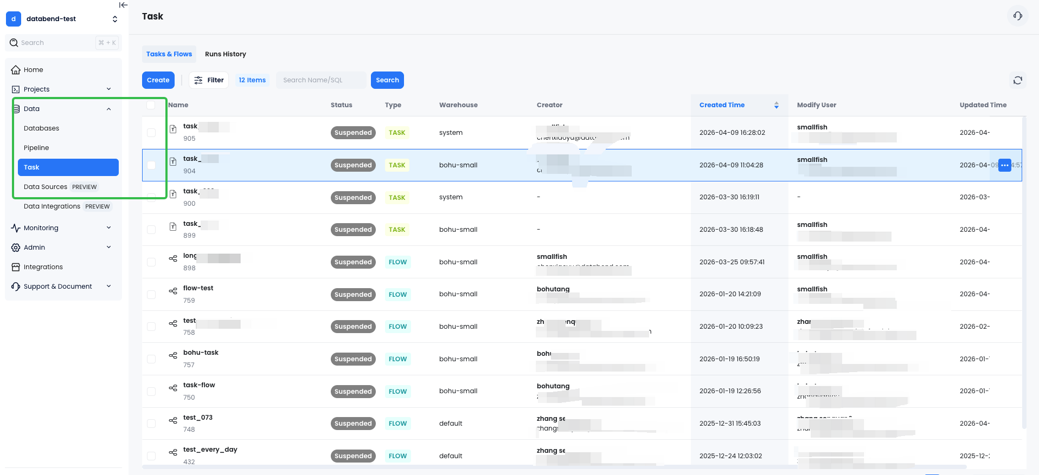
Task: Refresh the task list
Action: coord(1017,80)
